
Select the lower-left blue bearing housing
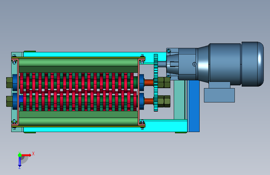tap(15, 101)
